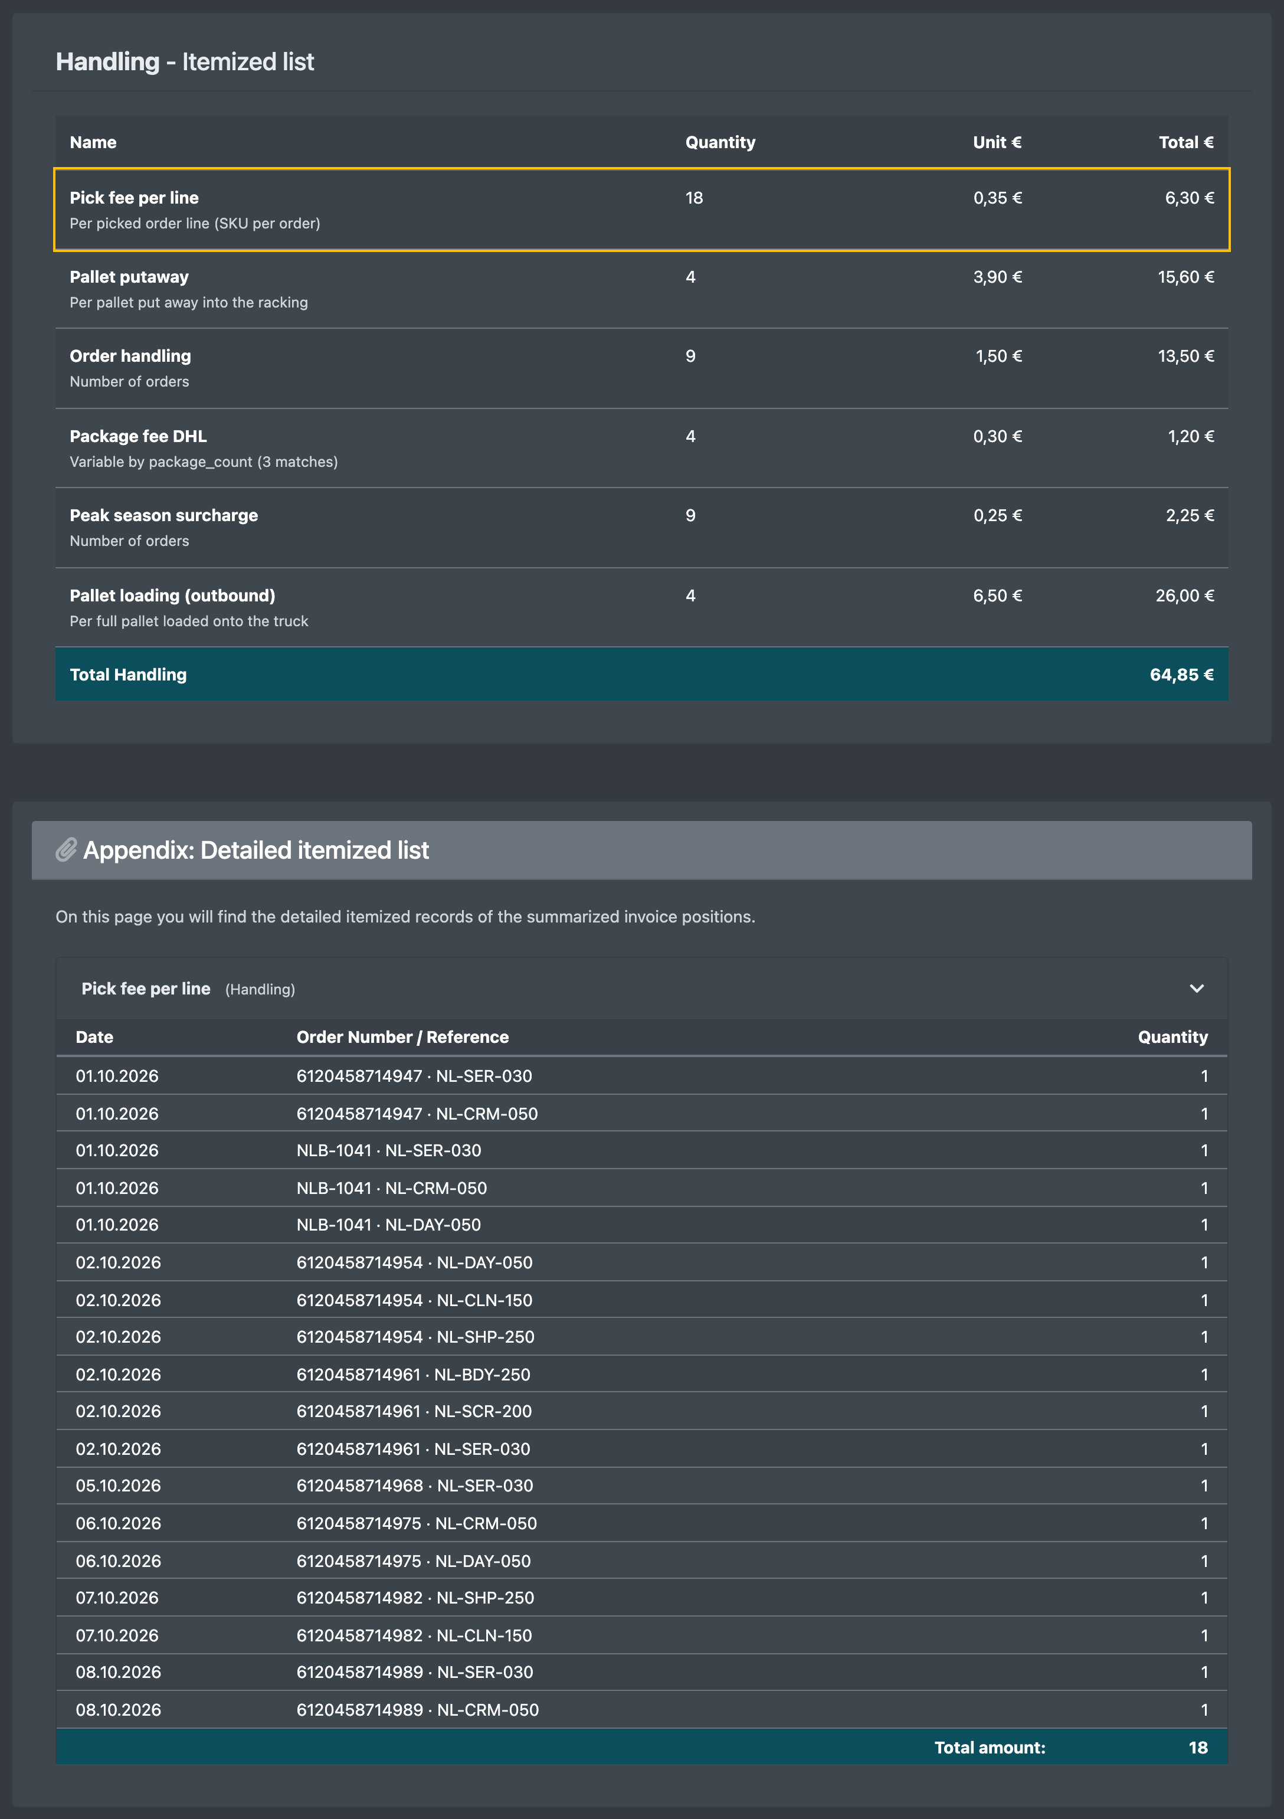Click order 6120458714982 · NL-CLN-150 entry
Screen dimensions: 1284x1819
point(414,1635)
